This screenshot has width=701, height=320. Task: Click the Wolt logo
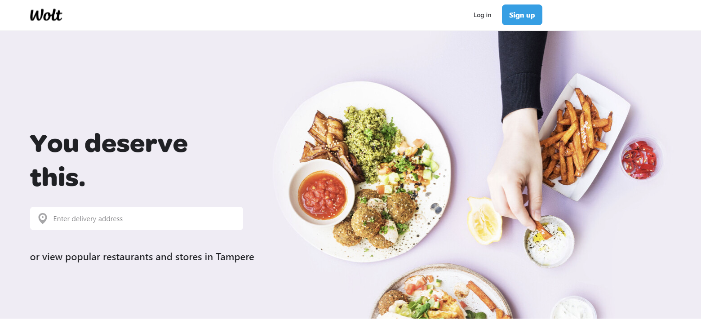tap(46, 15)
